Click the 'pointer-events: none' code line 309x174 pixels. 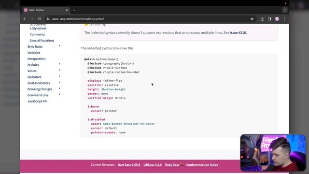pos(108,132)
